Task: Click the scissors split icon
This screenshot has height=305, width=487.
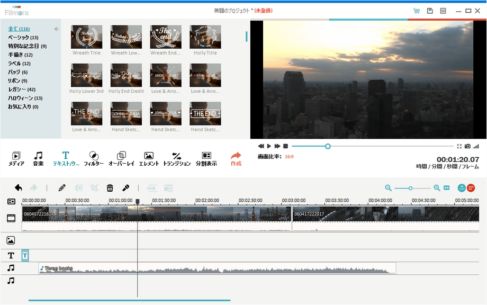Action: click(x=79, y=188)
